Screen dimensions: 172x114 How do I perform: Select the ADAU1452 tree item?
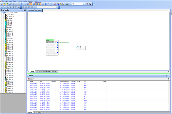point(10,59)
